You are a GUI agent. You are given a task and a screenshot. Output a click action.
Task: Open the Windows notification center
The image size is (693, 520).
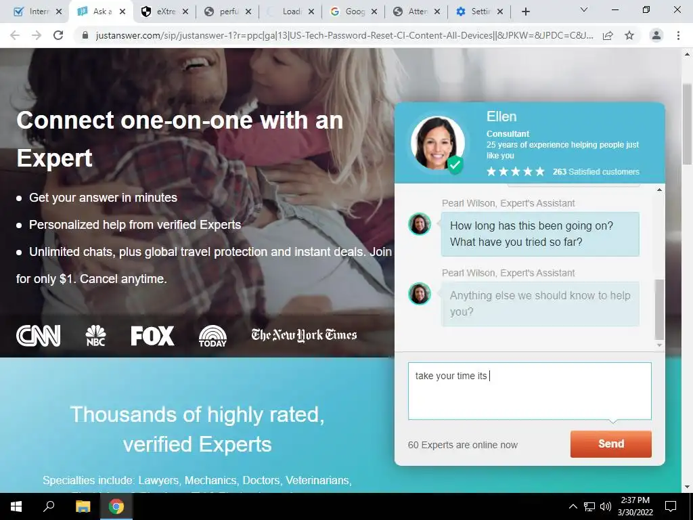tap(671, 506)
